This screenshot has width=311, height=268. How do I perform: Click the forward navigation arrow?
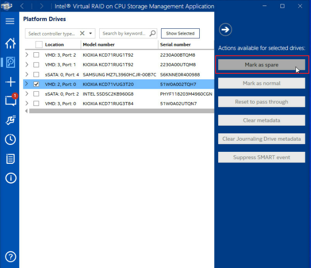tap(42, 6)
